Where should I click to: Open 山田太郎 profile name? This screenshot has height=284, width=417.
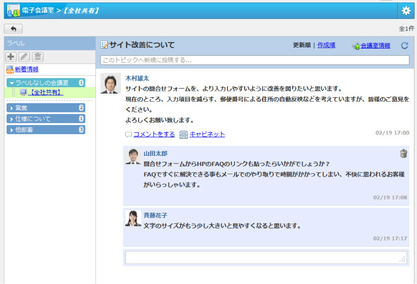point(156,153)
